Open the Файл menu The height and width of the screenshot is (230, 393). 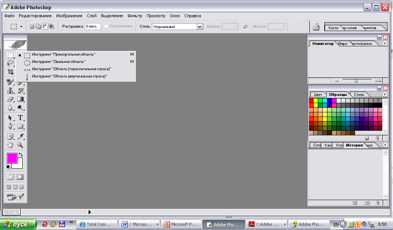pos(9,16)
